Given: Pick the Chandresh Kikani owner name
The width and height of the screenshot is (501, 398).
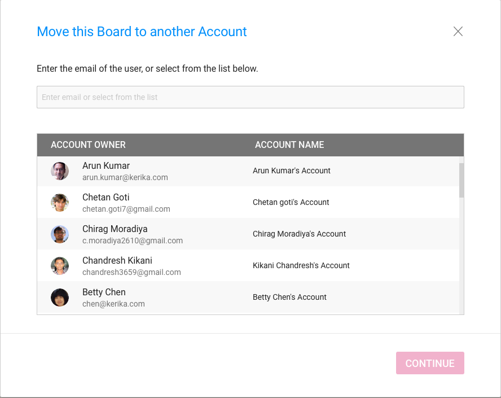Looking at the screenshot, I should (x=117, y=261).
